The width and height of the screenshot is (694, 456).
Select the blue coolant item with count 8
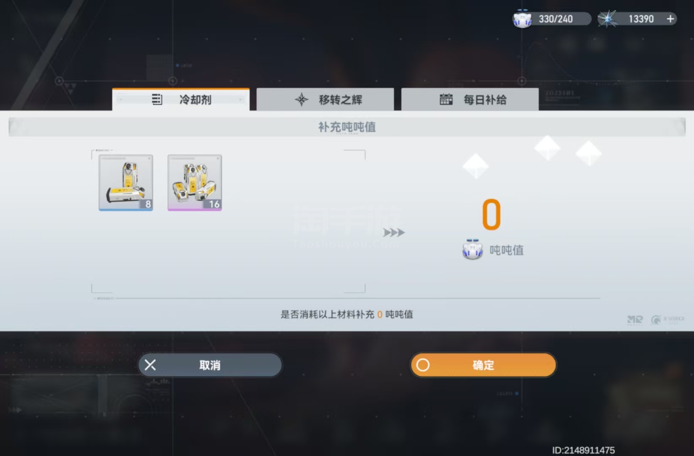coord(126,183)
